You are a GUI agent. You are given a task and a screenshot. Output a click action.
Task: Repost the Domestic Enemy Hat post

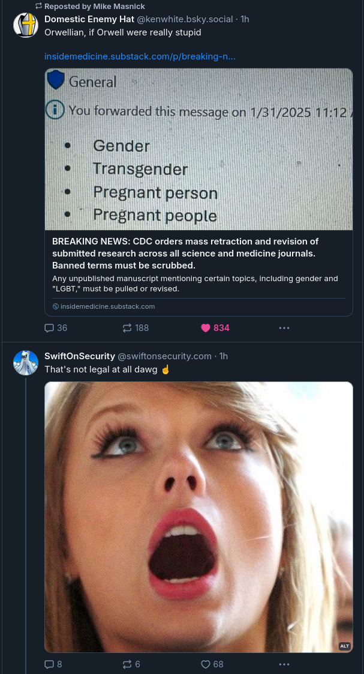(127, 328)
